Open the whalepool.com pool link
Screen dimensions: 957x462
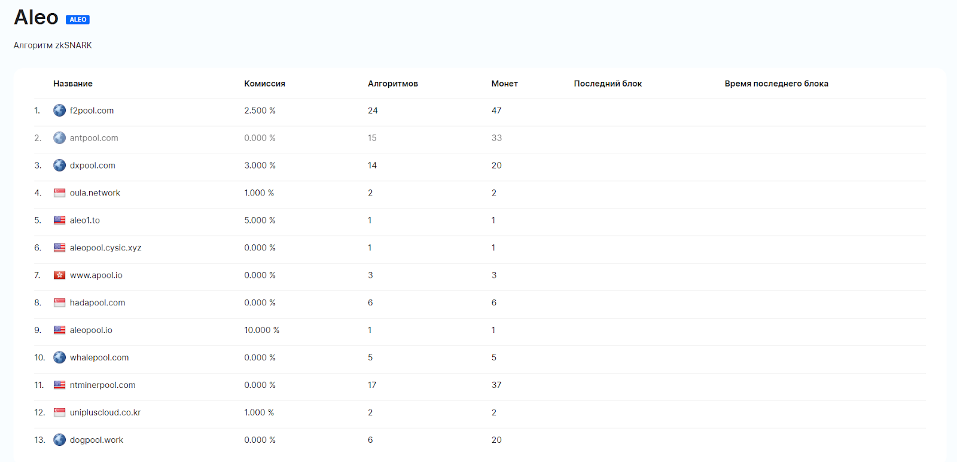point(99,358)
